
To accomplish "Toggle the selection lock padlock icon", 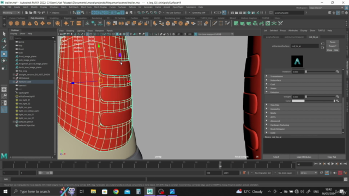I will point(127,13).
